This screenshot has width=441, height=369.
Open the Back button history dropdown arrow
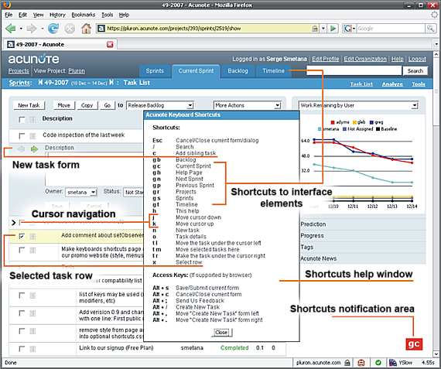tap(21, 29)
